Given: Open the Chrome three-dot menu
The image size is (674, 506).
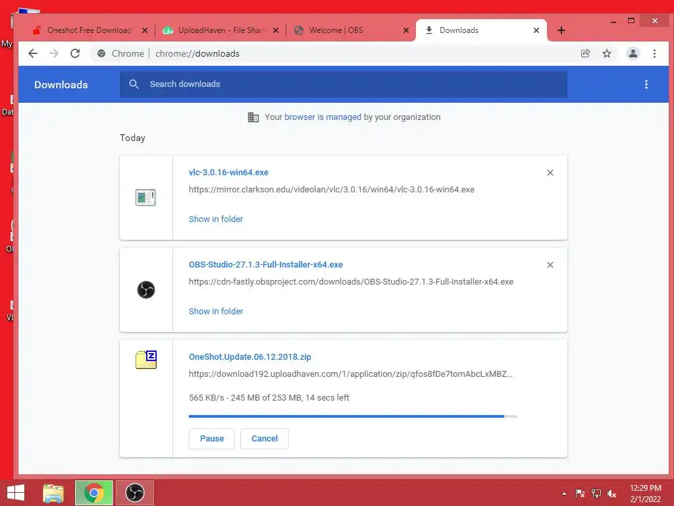Looking at the screenshot, I should (654, 53).
